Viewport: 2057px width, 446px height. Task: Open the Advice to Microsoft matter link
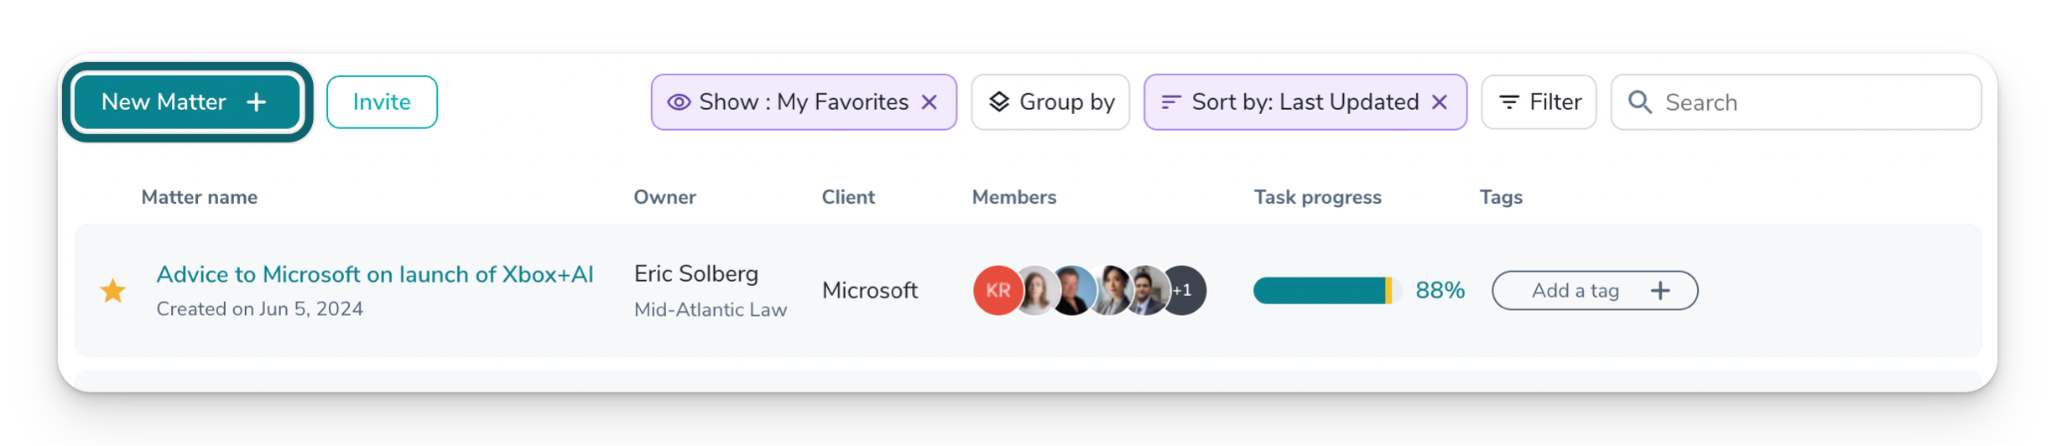pyautogui.click(x=375, y=275)
